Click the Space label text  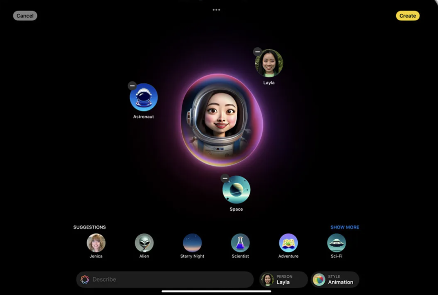coord(236,209)
